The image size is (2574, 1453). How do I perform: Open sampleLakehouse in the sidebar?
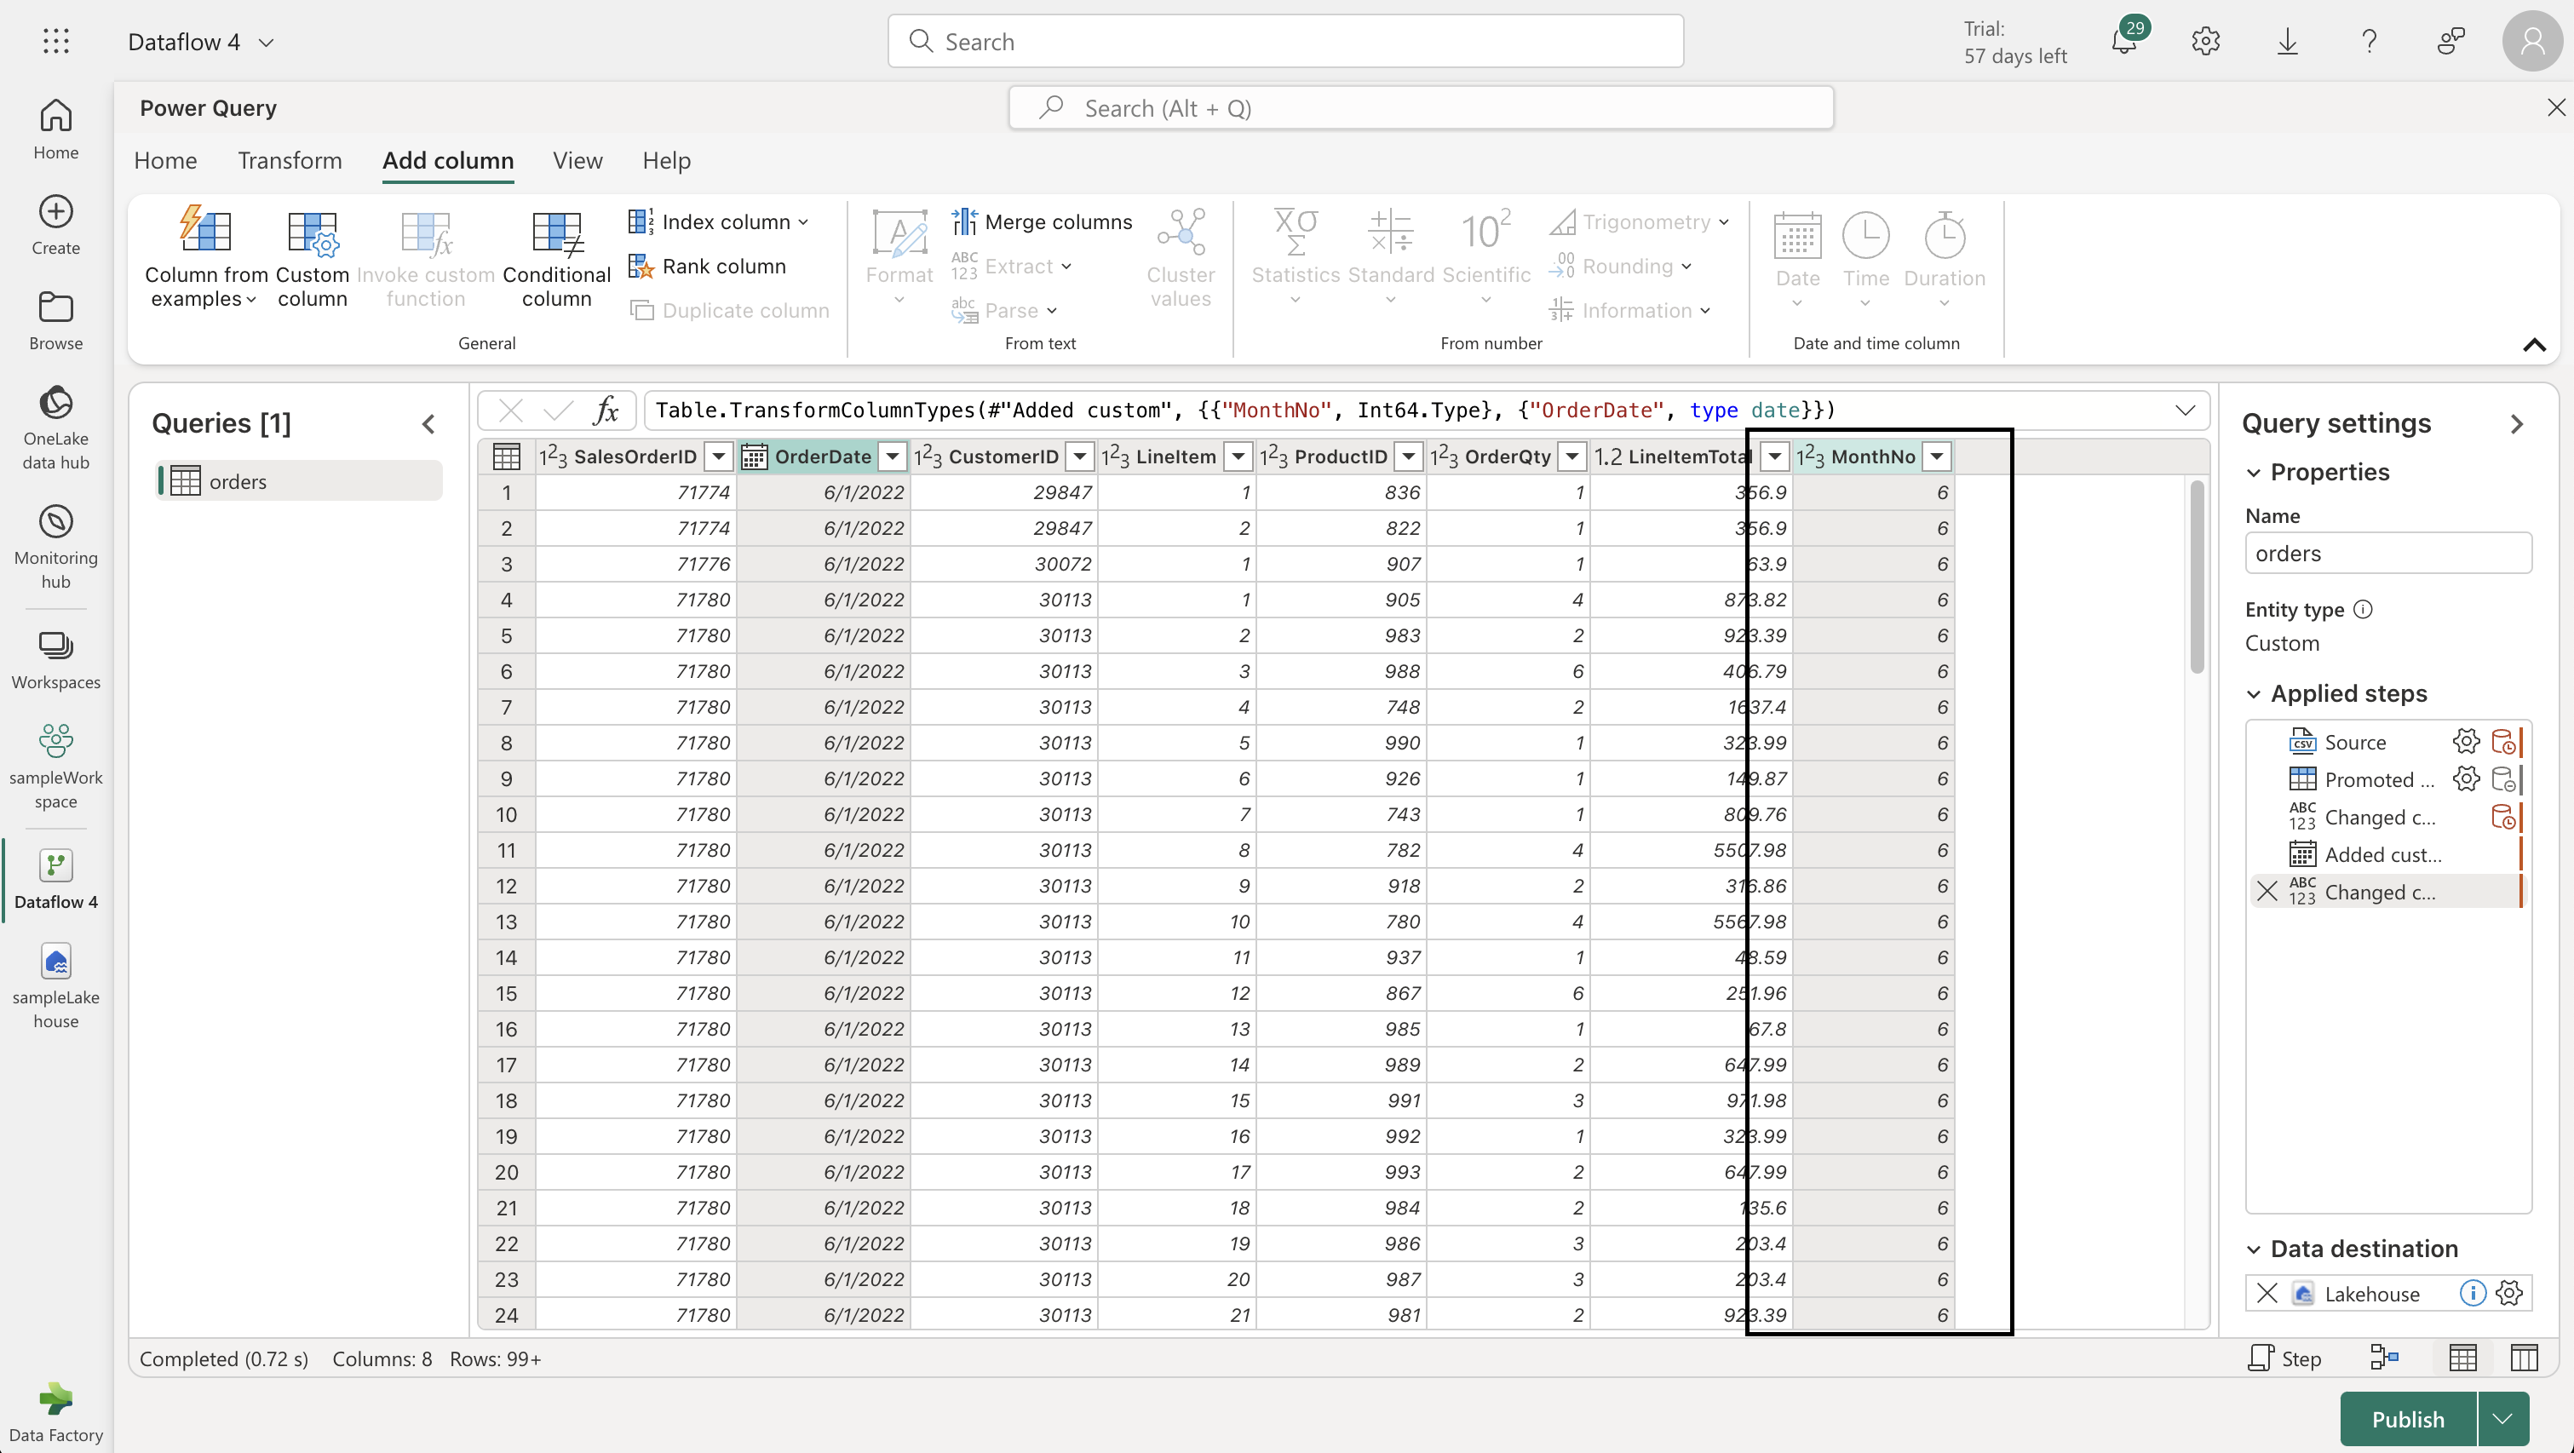pos(56,986)
